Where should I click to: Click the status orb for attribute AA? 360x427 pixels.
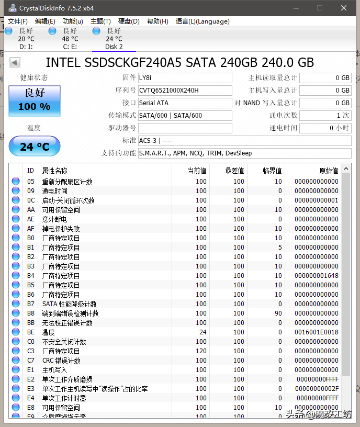16,209
